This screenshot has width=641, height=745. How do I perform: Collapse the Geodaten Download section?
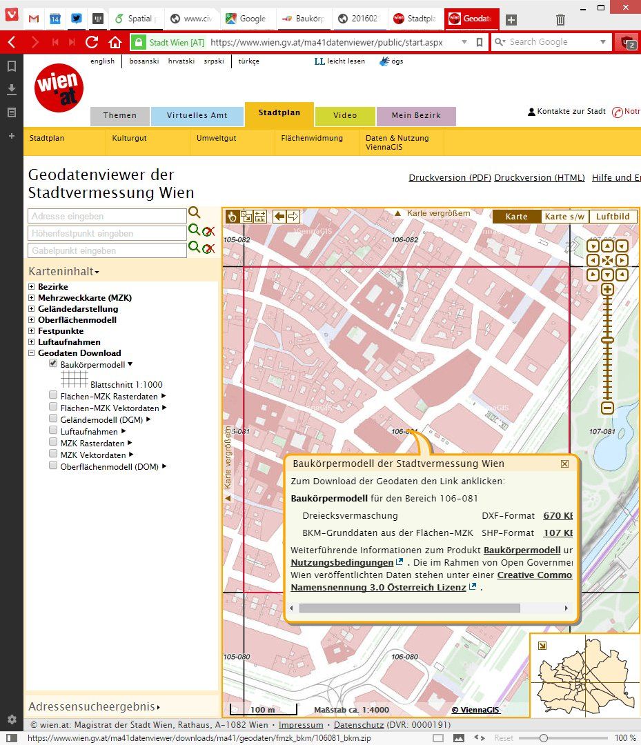[31, 353]
